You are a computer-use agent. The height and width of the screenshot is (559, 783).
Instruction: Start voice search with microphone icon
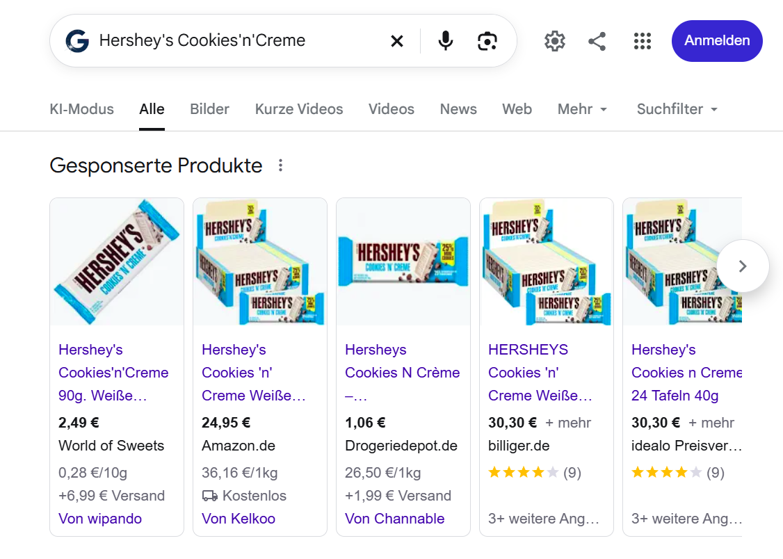point(446,41)
